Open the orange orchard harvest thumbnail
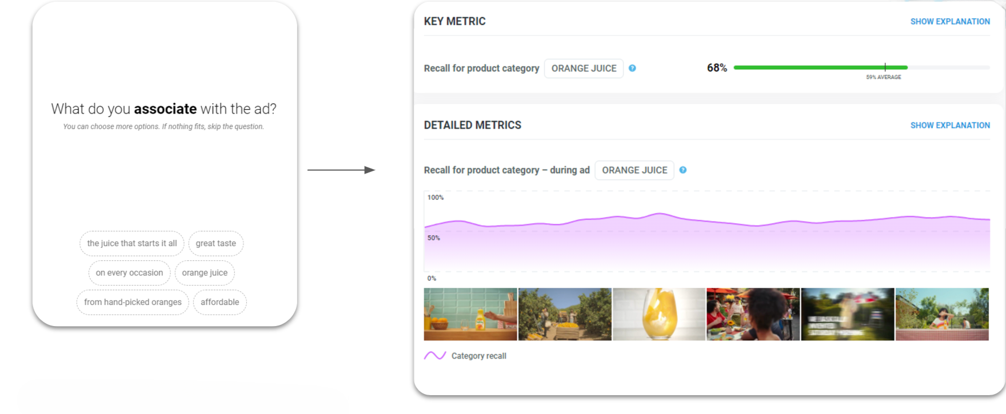 coord(565,314)
